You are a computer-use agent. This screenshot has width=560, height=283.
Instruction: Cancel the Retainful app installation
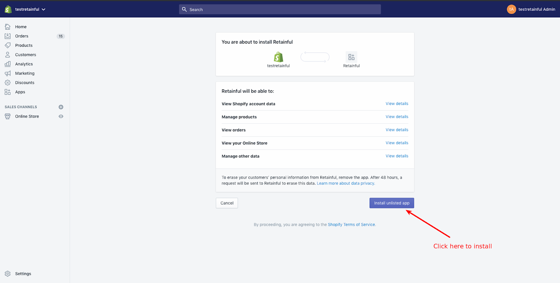(x=227, y=203)
